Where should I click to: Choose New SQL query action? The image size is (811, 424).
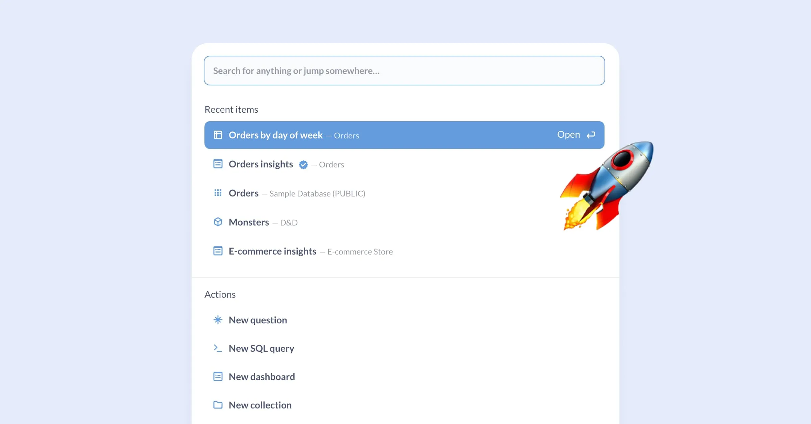[x=261, y=348]
